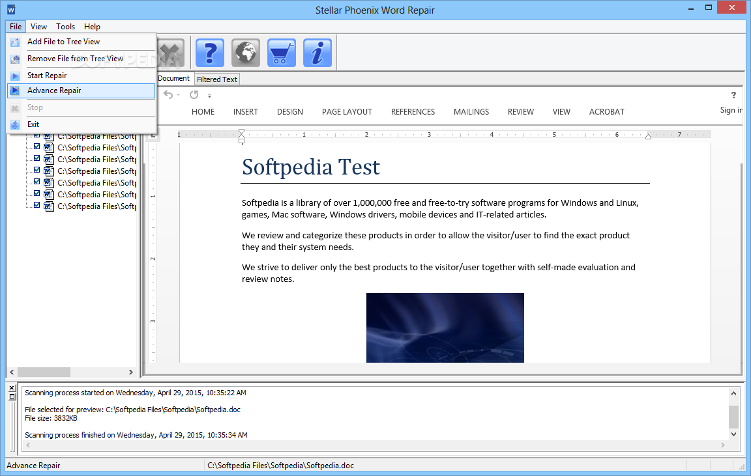Click the log panel's horizontal scroll-right arrow

[x=723, y=445]
